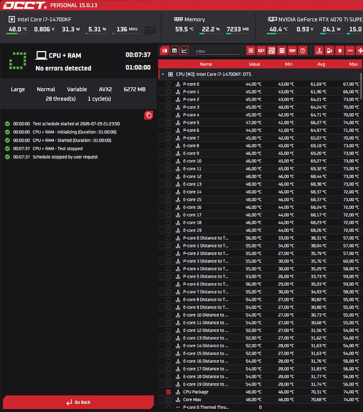Select log entry 'Schedule stopped by user request'
363x412 pixels.
click(x=65, y=157)
